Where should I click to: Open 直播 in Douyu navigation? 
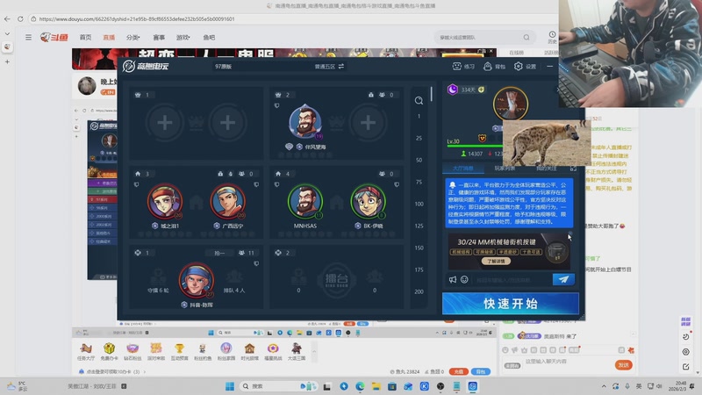tap(109, 38)
